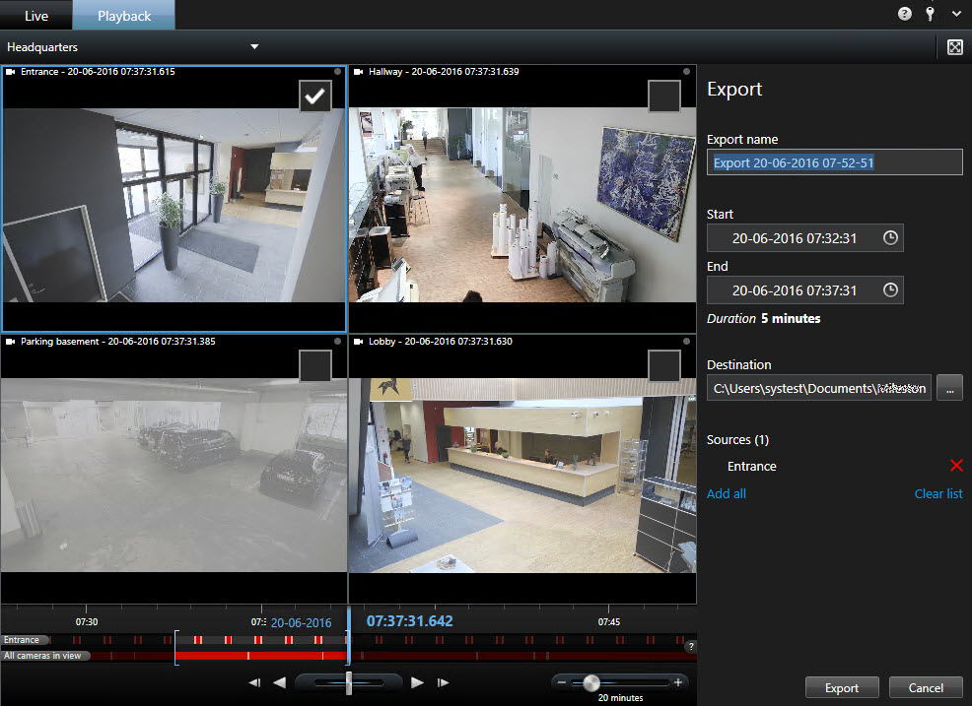Screen dimensions: 972x706
Task: Zoom out timeline with minus icon
Action: [x=561, y=682]
